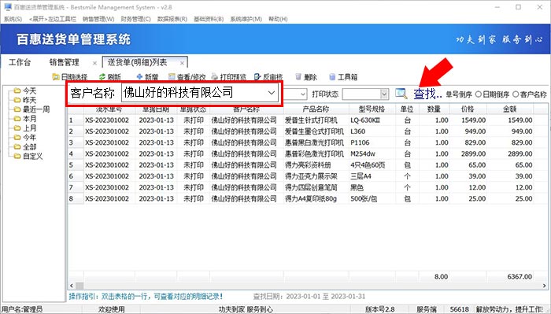Select the 今年 folder

pos(25,138)
